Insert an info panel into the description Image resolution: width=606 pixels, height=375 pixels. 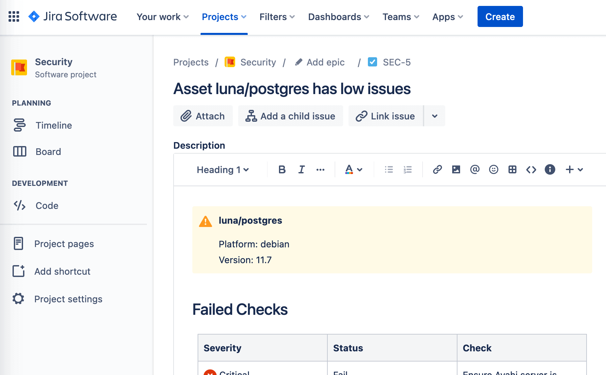[550, 169]
